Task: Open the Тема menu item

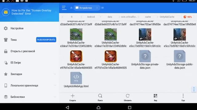Action: pos(14,40)
